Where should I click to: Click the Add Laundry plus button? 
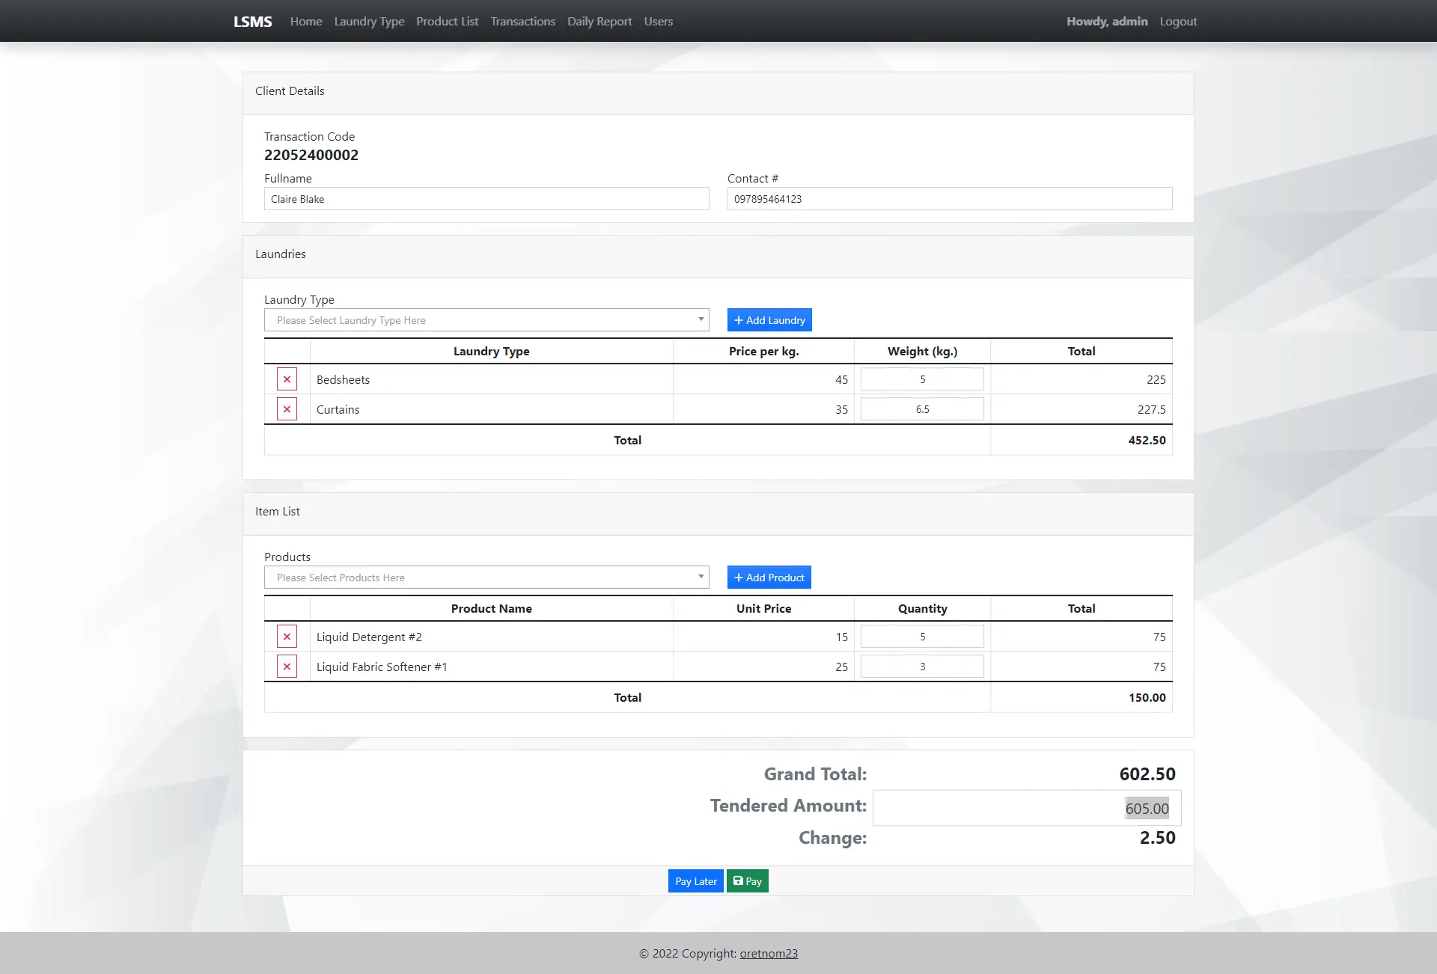(769, 320)
